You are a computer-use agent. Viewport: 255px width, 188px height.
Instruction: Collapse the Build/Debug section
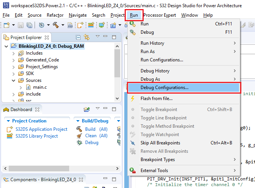point(78,121)
